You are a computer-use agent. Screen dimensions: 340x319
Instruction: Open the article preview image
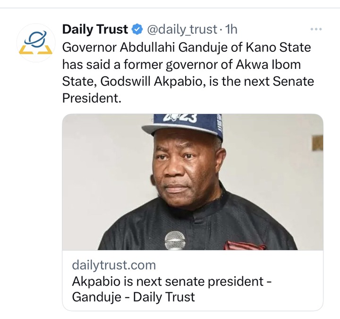[x=193, y=181]
